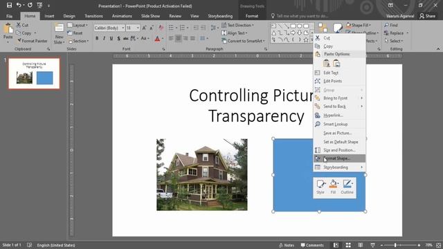Toggle Italic formatting
Viewport: 443px width, 249px height.
[104, 39]
